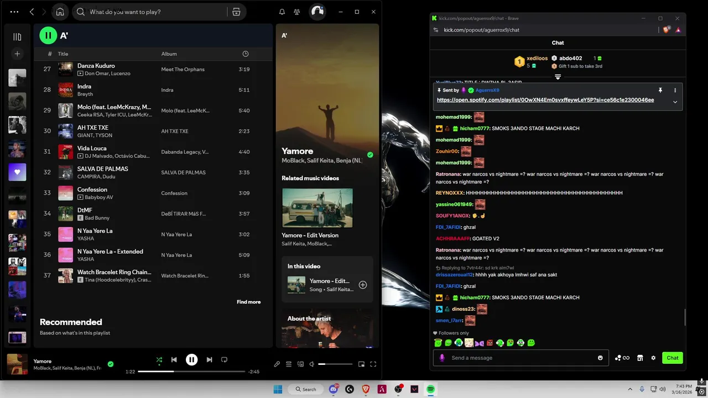Open Liked Songs heart playlist in sidebar
708x398 pixels.
17,172
